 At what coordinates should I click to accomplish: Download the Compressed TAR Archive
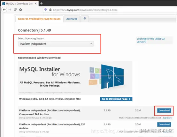164,110
